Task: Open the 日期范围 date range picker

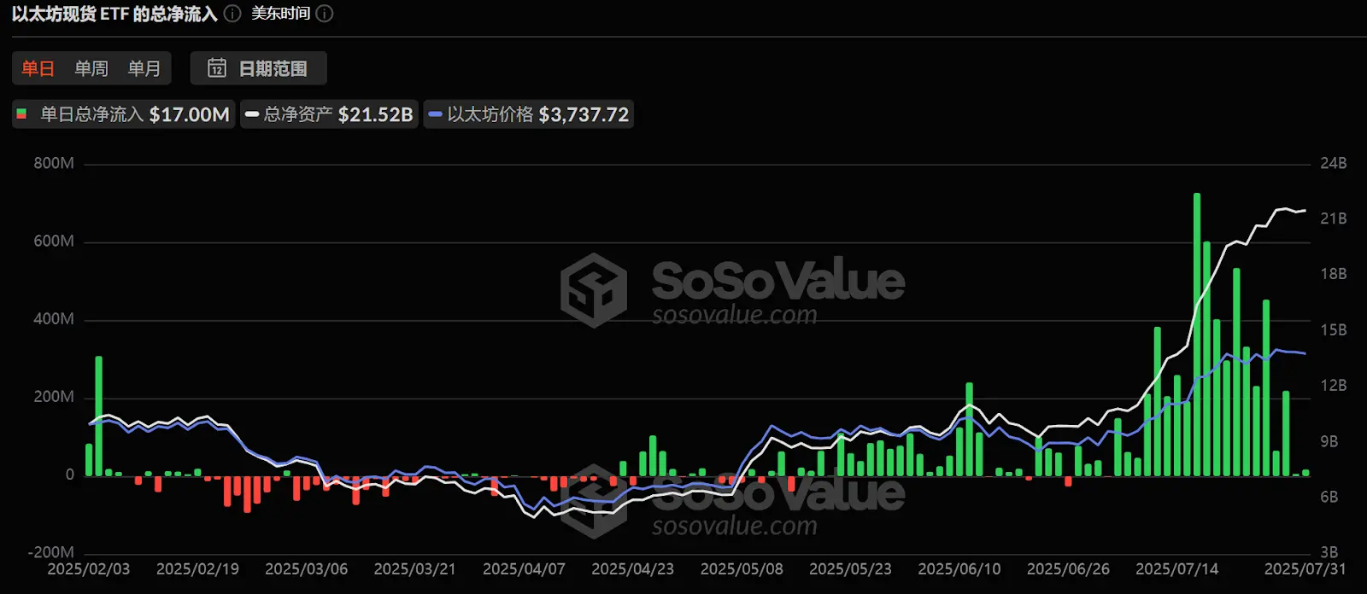Action: (x=258, y=68)
